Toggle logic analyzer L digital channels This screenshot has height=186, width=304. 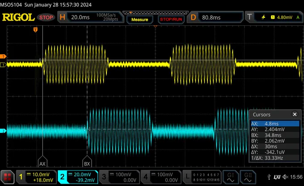pyautogui.click(x=202, y=177)
